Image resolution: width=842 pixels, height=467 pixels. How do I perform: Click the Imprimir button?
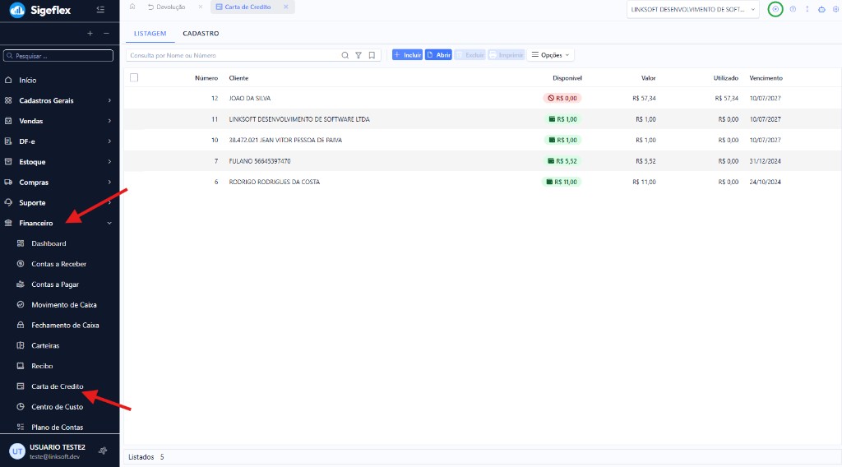click(x=507, y=55)
